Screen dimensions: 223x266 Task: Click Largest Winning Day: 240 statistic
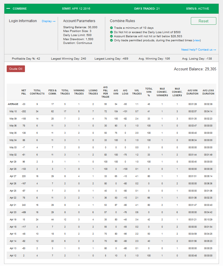click(x=68, y=59)
